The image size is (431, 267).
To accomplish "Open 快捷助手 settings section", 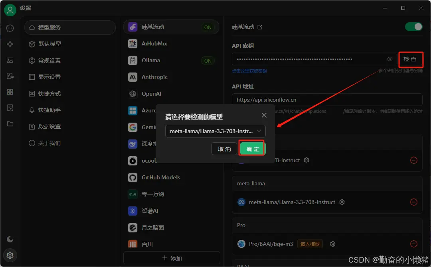I will [x=70, y=110].
